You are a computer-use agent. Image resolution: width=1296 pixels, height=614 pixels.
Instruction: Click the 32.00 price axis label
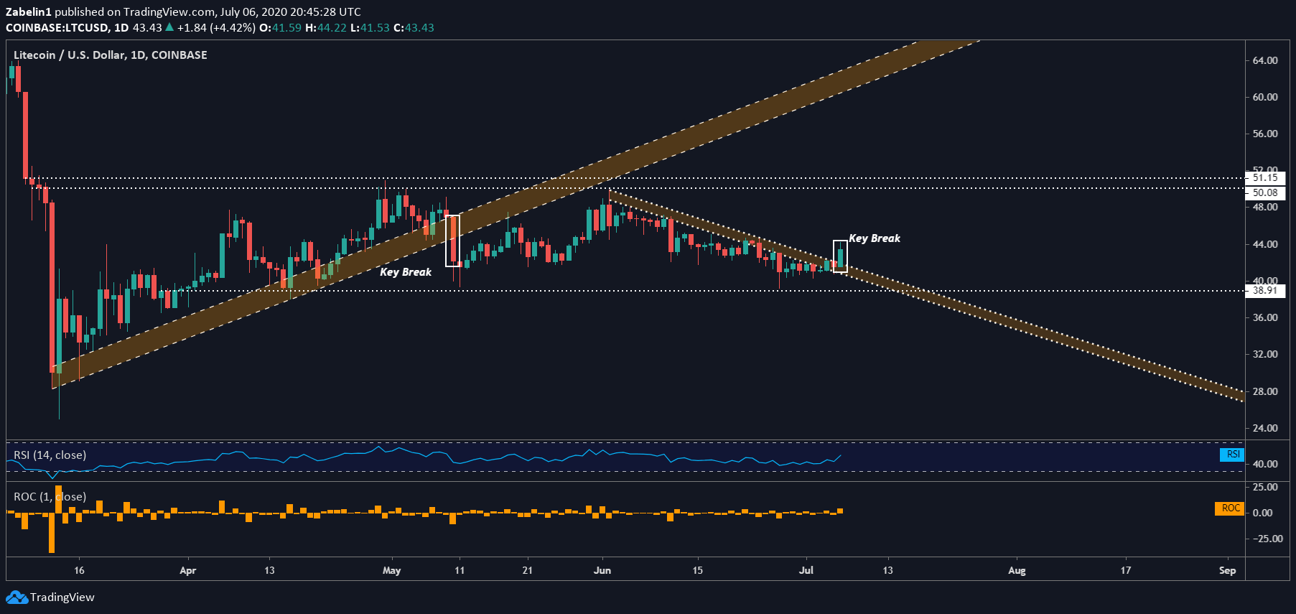1265,354
